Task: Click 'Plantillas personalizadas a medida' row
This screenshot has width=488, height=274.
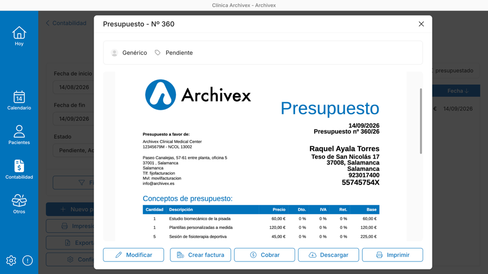Action: coord(261,227)
